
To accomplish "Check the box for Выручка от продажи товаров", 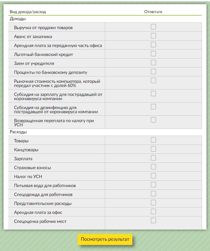I will (x=153, y=27).
